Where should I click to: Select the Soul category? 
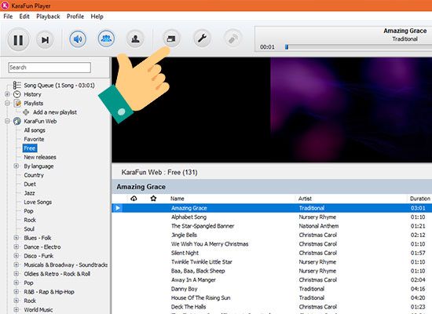(x=29, y=229)
